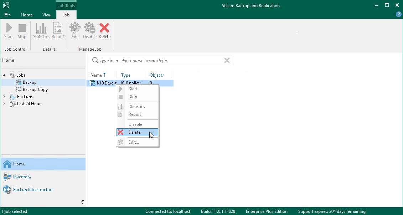Screen dimensions: 403x215
Task: Select the Last 24 Hours tree item
Action: [x=30, y=104]
